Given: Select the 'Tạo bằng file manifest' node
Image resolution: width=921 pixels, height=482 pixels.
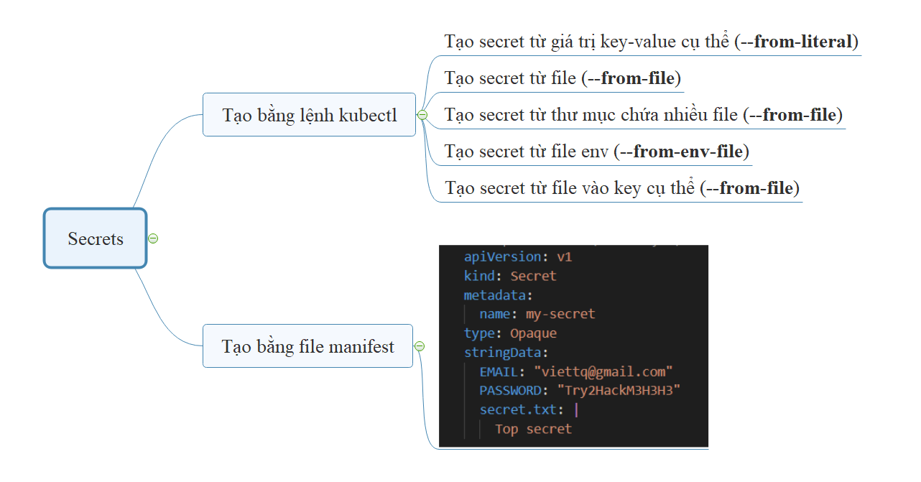Looking at the screenshot, I should (307, 346).
